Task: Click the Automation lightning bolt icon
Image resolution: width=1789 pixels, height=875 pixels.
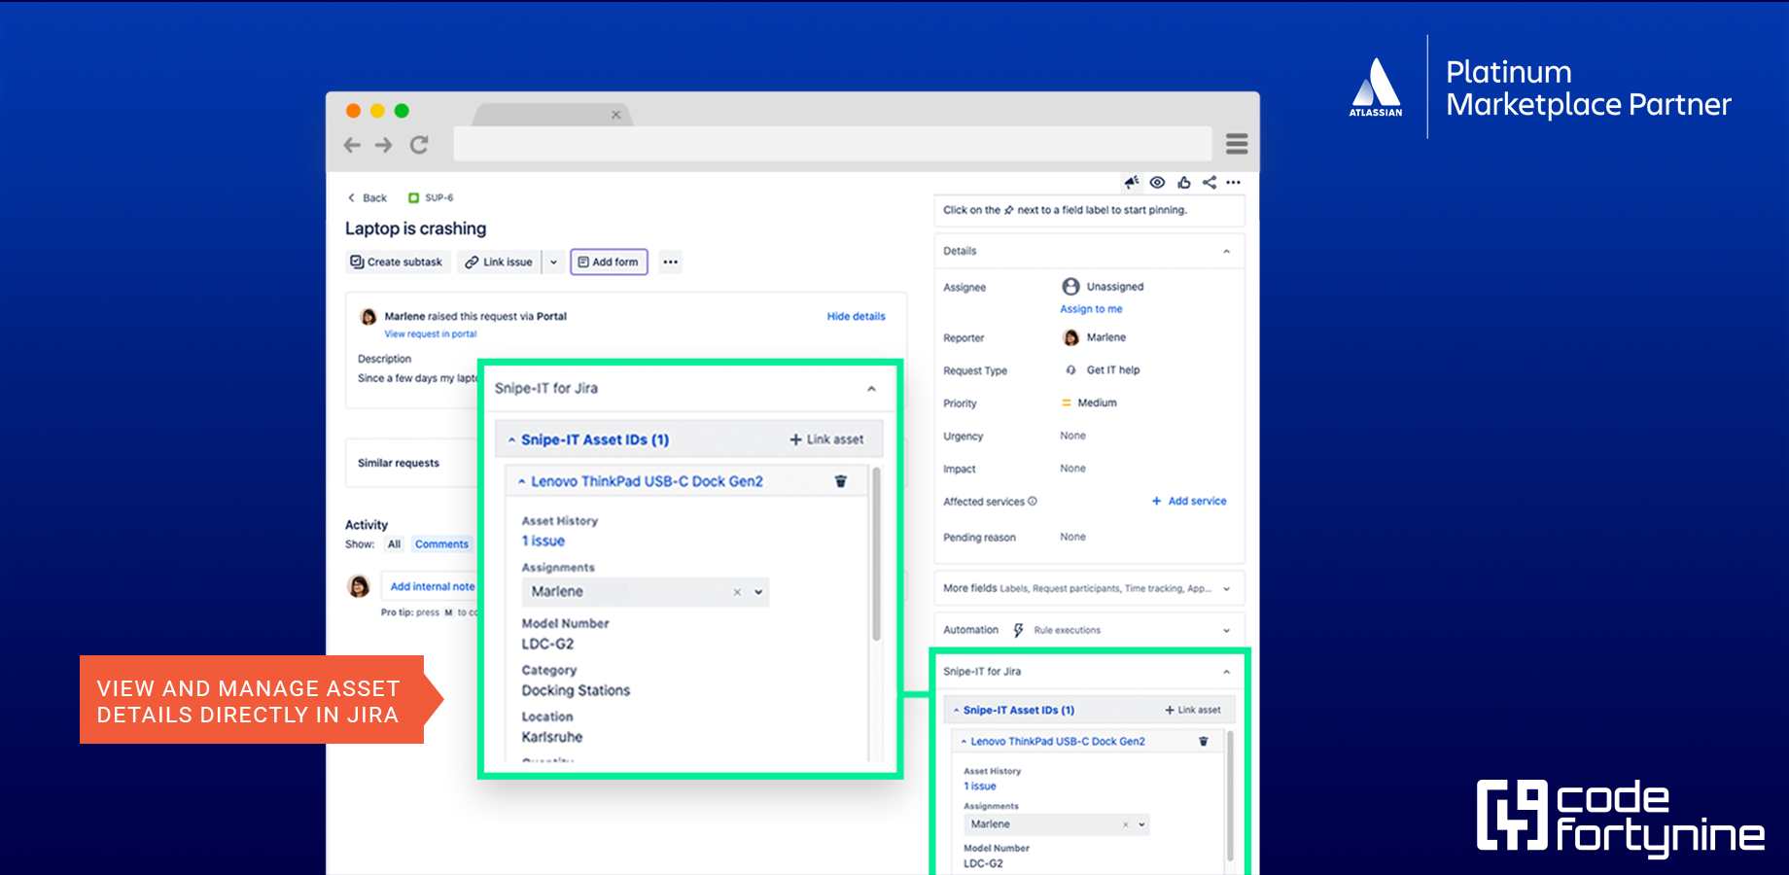Action: pos(1018,630)
